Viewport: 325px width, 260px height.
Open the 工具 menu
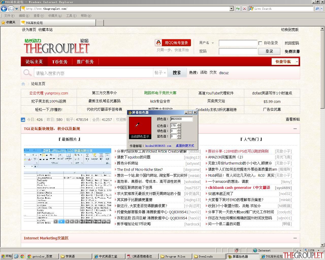(x=71, y=16)
